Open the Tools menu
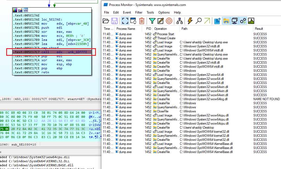 point(150,12)
